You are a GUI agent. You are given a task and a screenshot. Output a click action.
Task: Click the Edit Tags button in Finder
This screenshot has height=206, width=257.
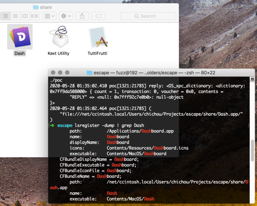(98, 16)
